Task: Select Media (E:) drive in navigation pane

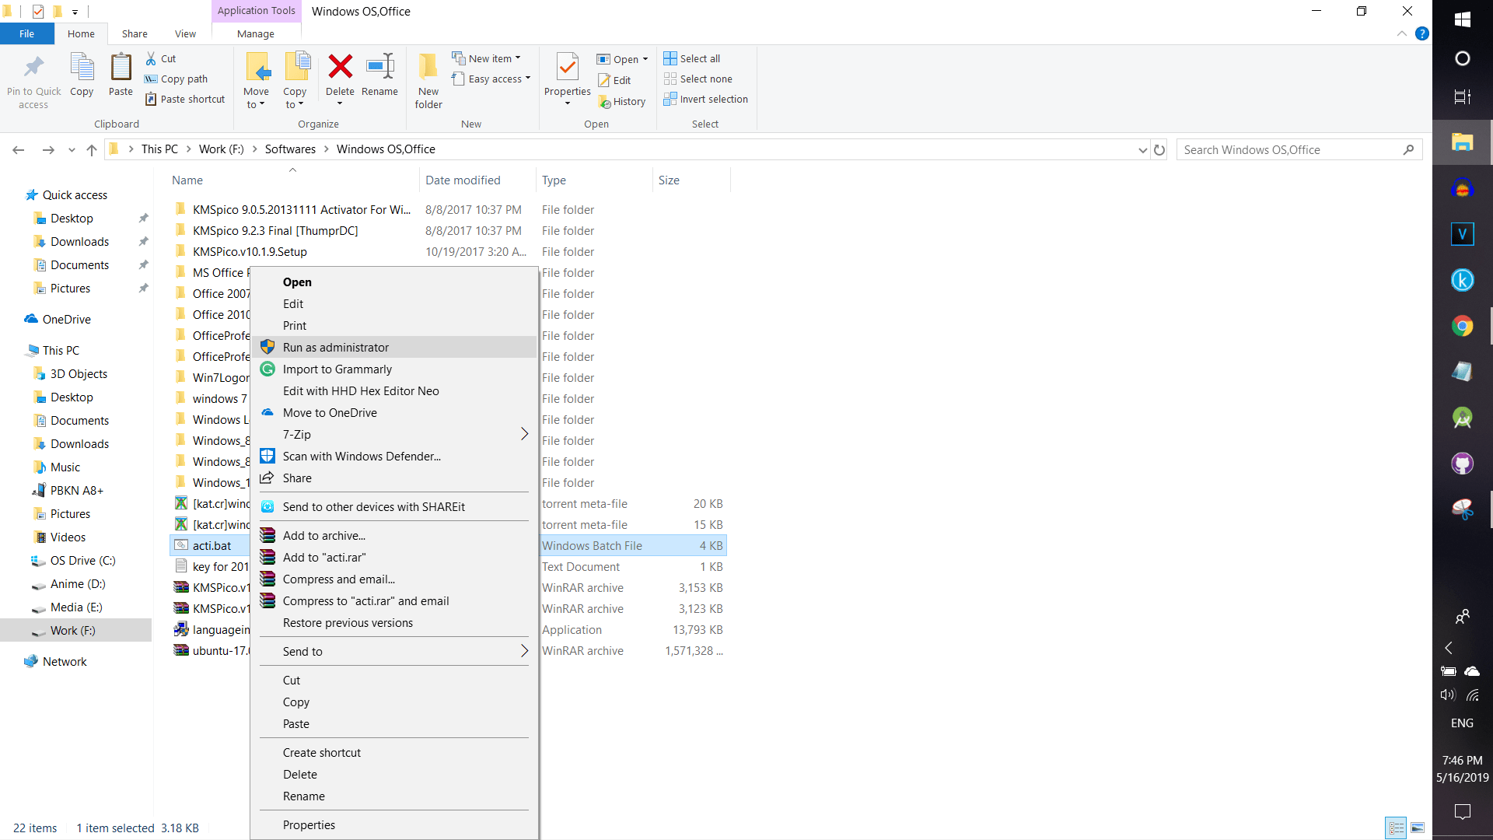Action: coord(76,607)
